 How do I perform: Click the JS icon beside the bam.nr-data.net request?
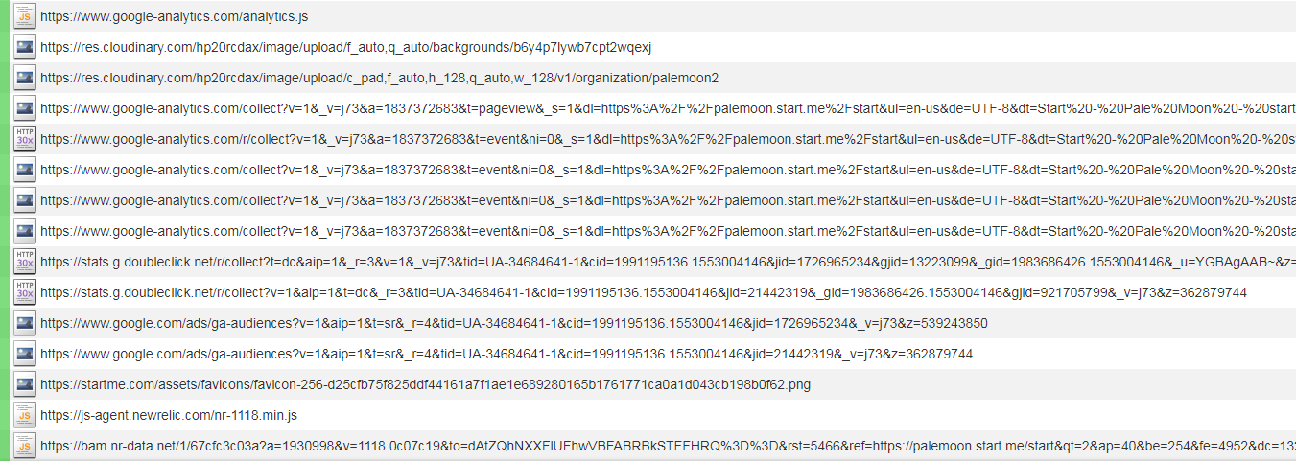click(25, 446)
